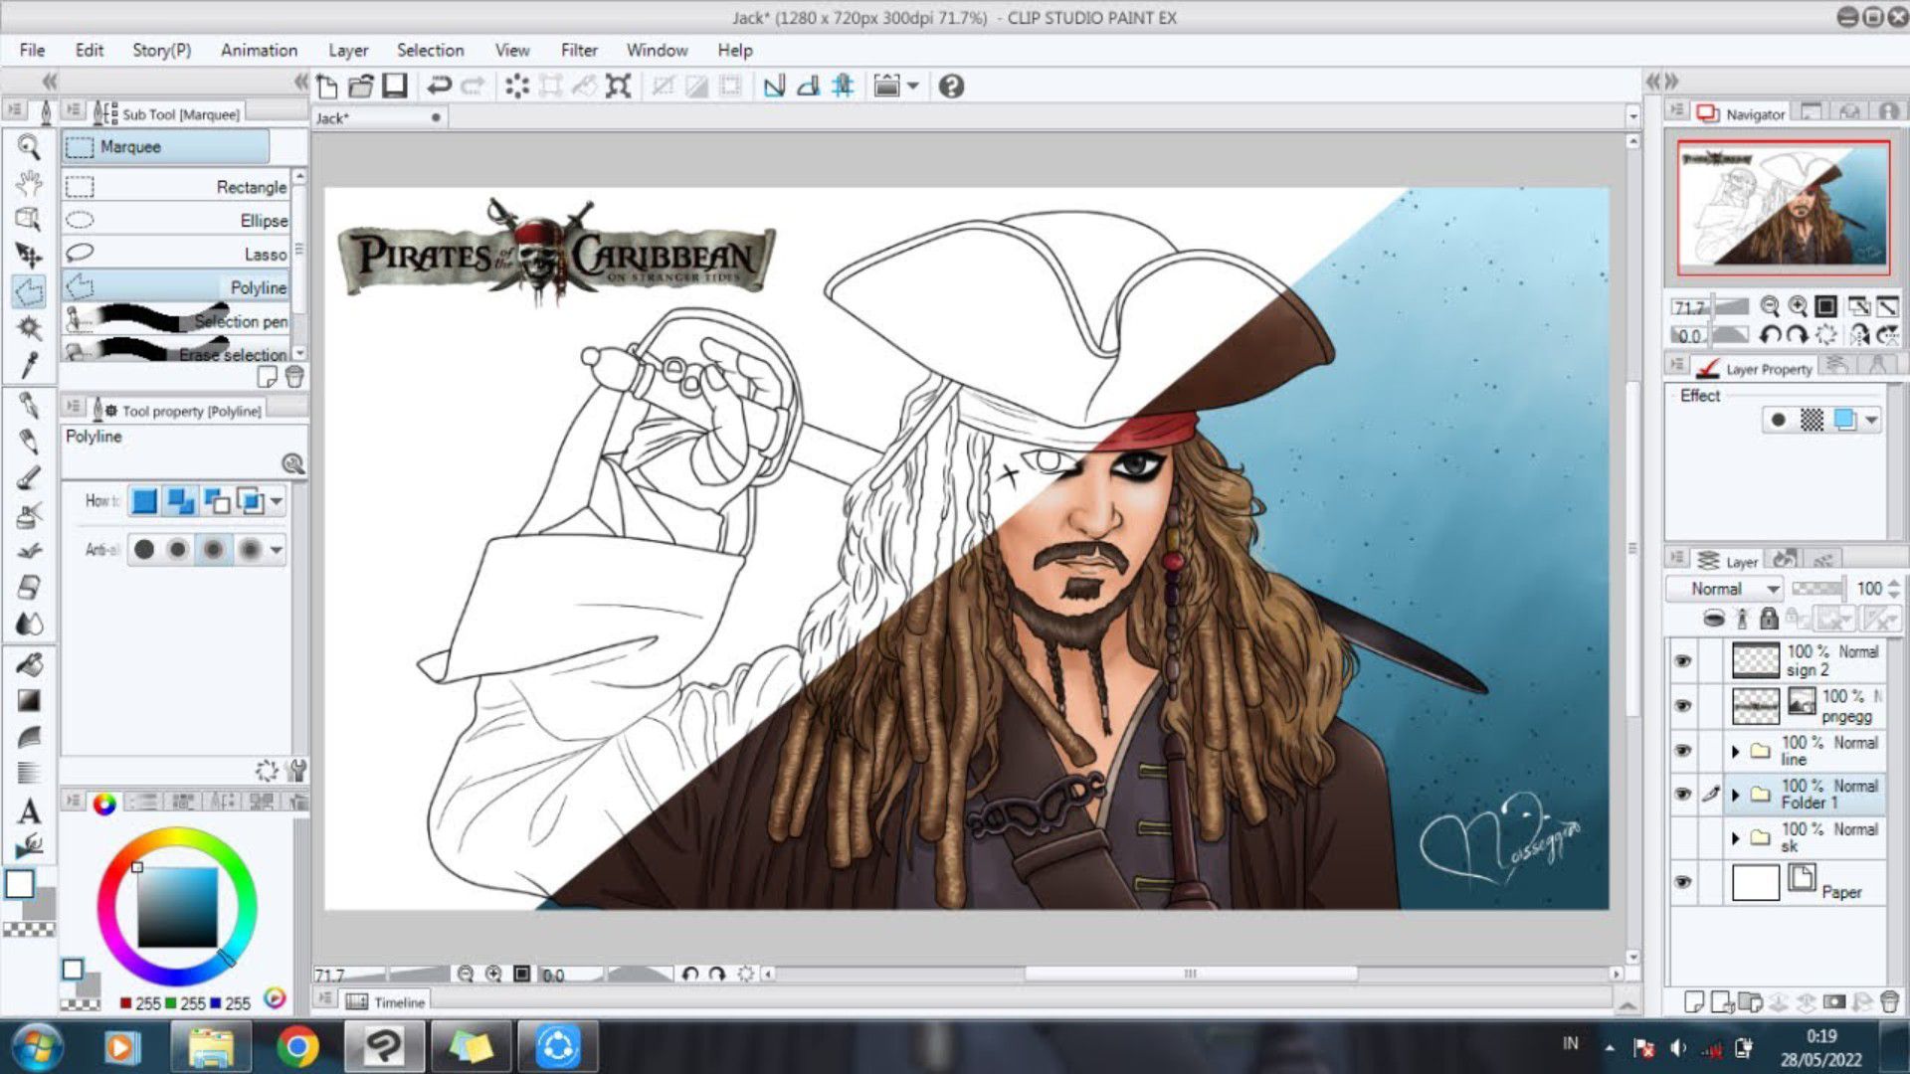Collapse the left palette dock arrows

pyautogui.click(x=49, y=81)
